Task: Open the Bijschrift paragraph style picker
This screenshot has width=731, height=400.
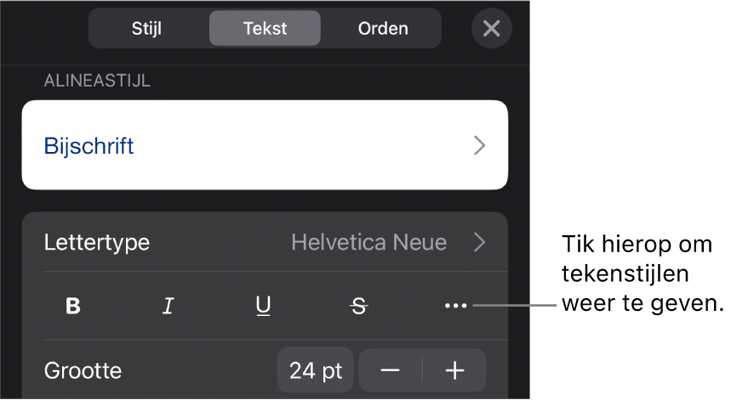Action: coord(265,145)
